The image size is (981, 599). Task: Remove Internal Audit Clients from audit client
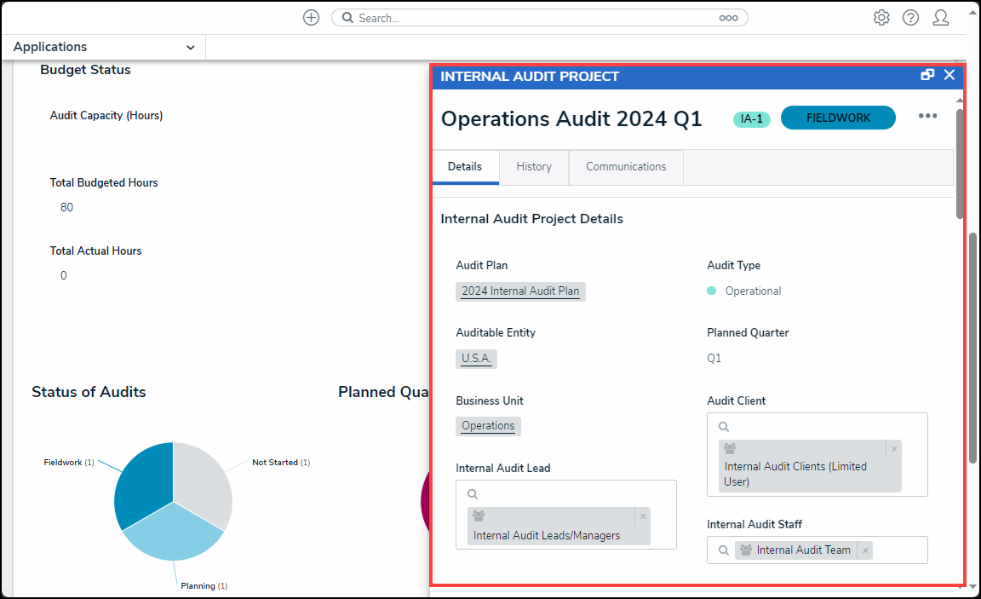point(893,449)
